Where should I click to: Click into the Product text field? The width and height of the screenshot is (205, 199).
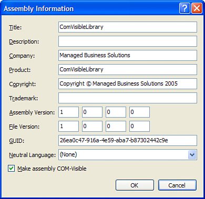128,70
